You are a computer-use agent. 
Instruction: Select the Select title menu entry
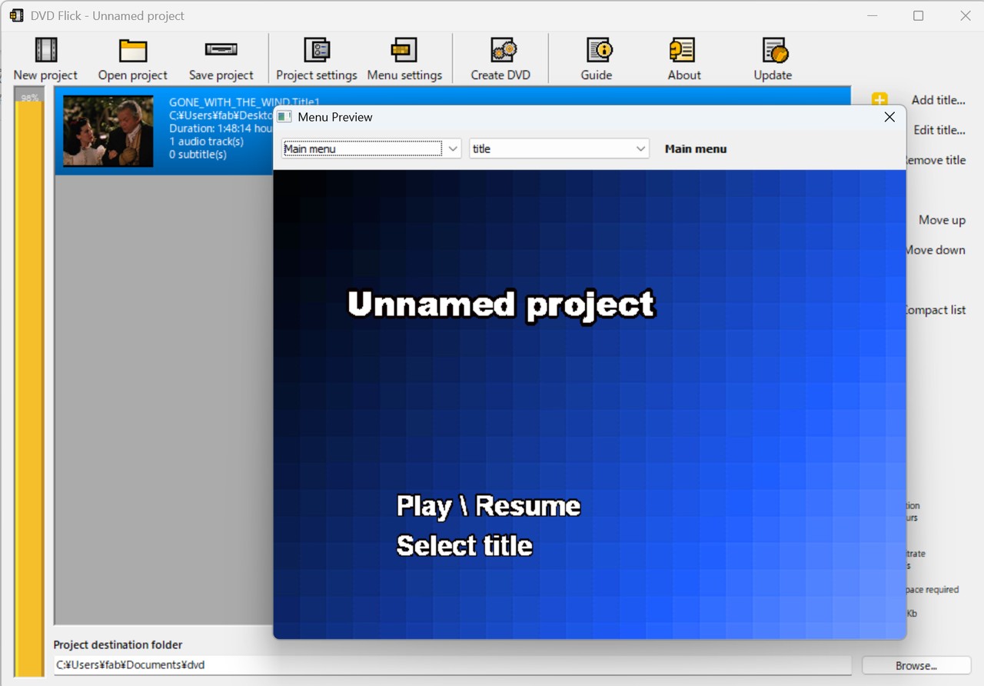(464, 546)
